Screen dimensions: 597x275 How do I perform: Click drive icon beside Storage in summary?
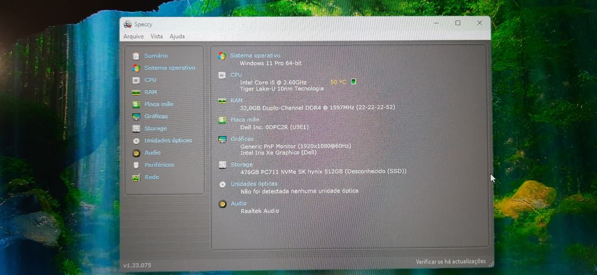pos(222,165)
